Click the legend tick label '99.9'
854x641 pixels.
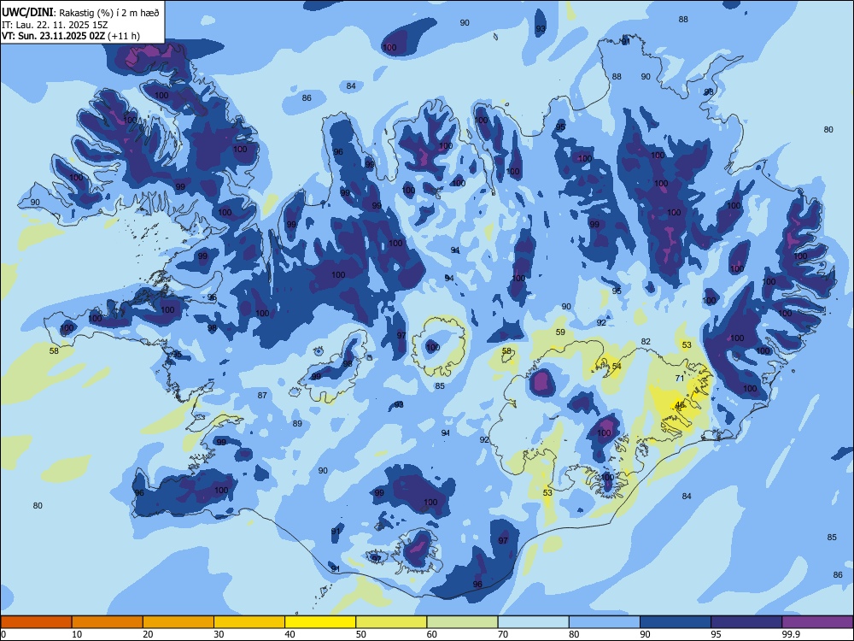[x=791, y=634]
